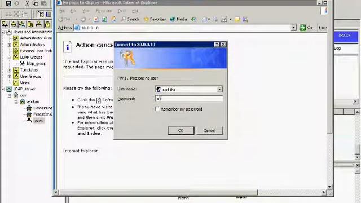The image size is (361, 203).
Task: Select External User Profiles tree item
Action: (36, 51)
